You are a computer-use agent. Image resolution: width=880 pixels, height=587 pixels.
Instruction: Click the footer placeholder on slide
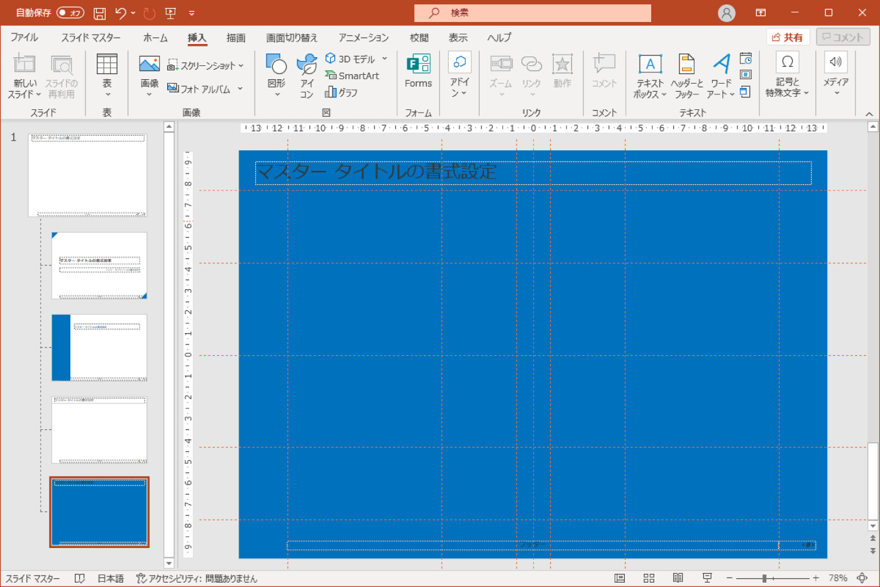532,545
